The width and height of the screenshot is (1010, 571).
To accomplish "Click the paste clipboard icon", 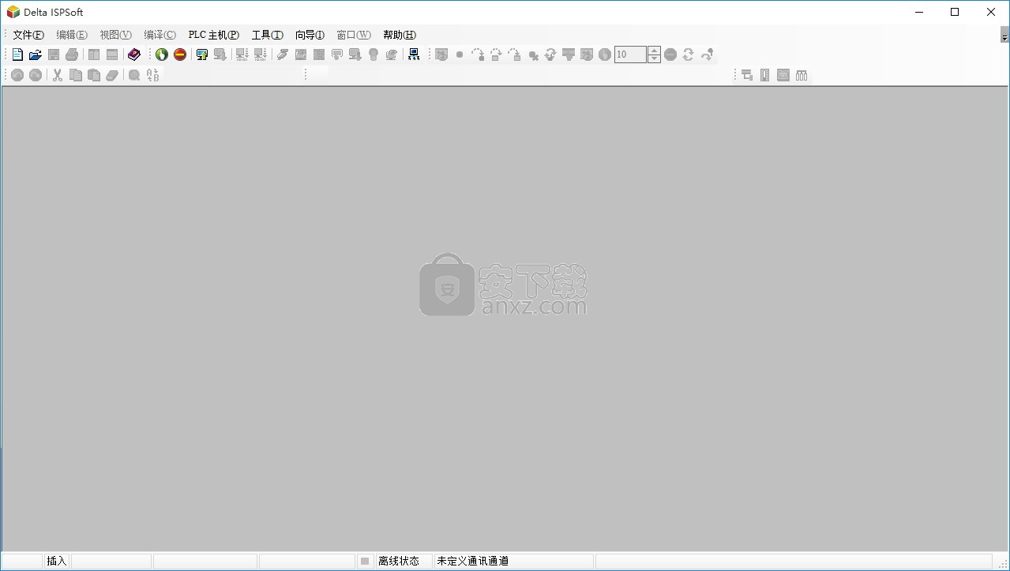I will tap(94, 75).
